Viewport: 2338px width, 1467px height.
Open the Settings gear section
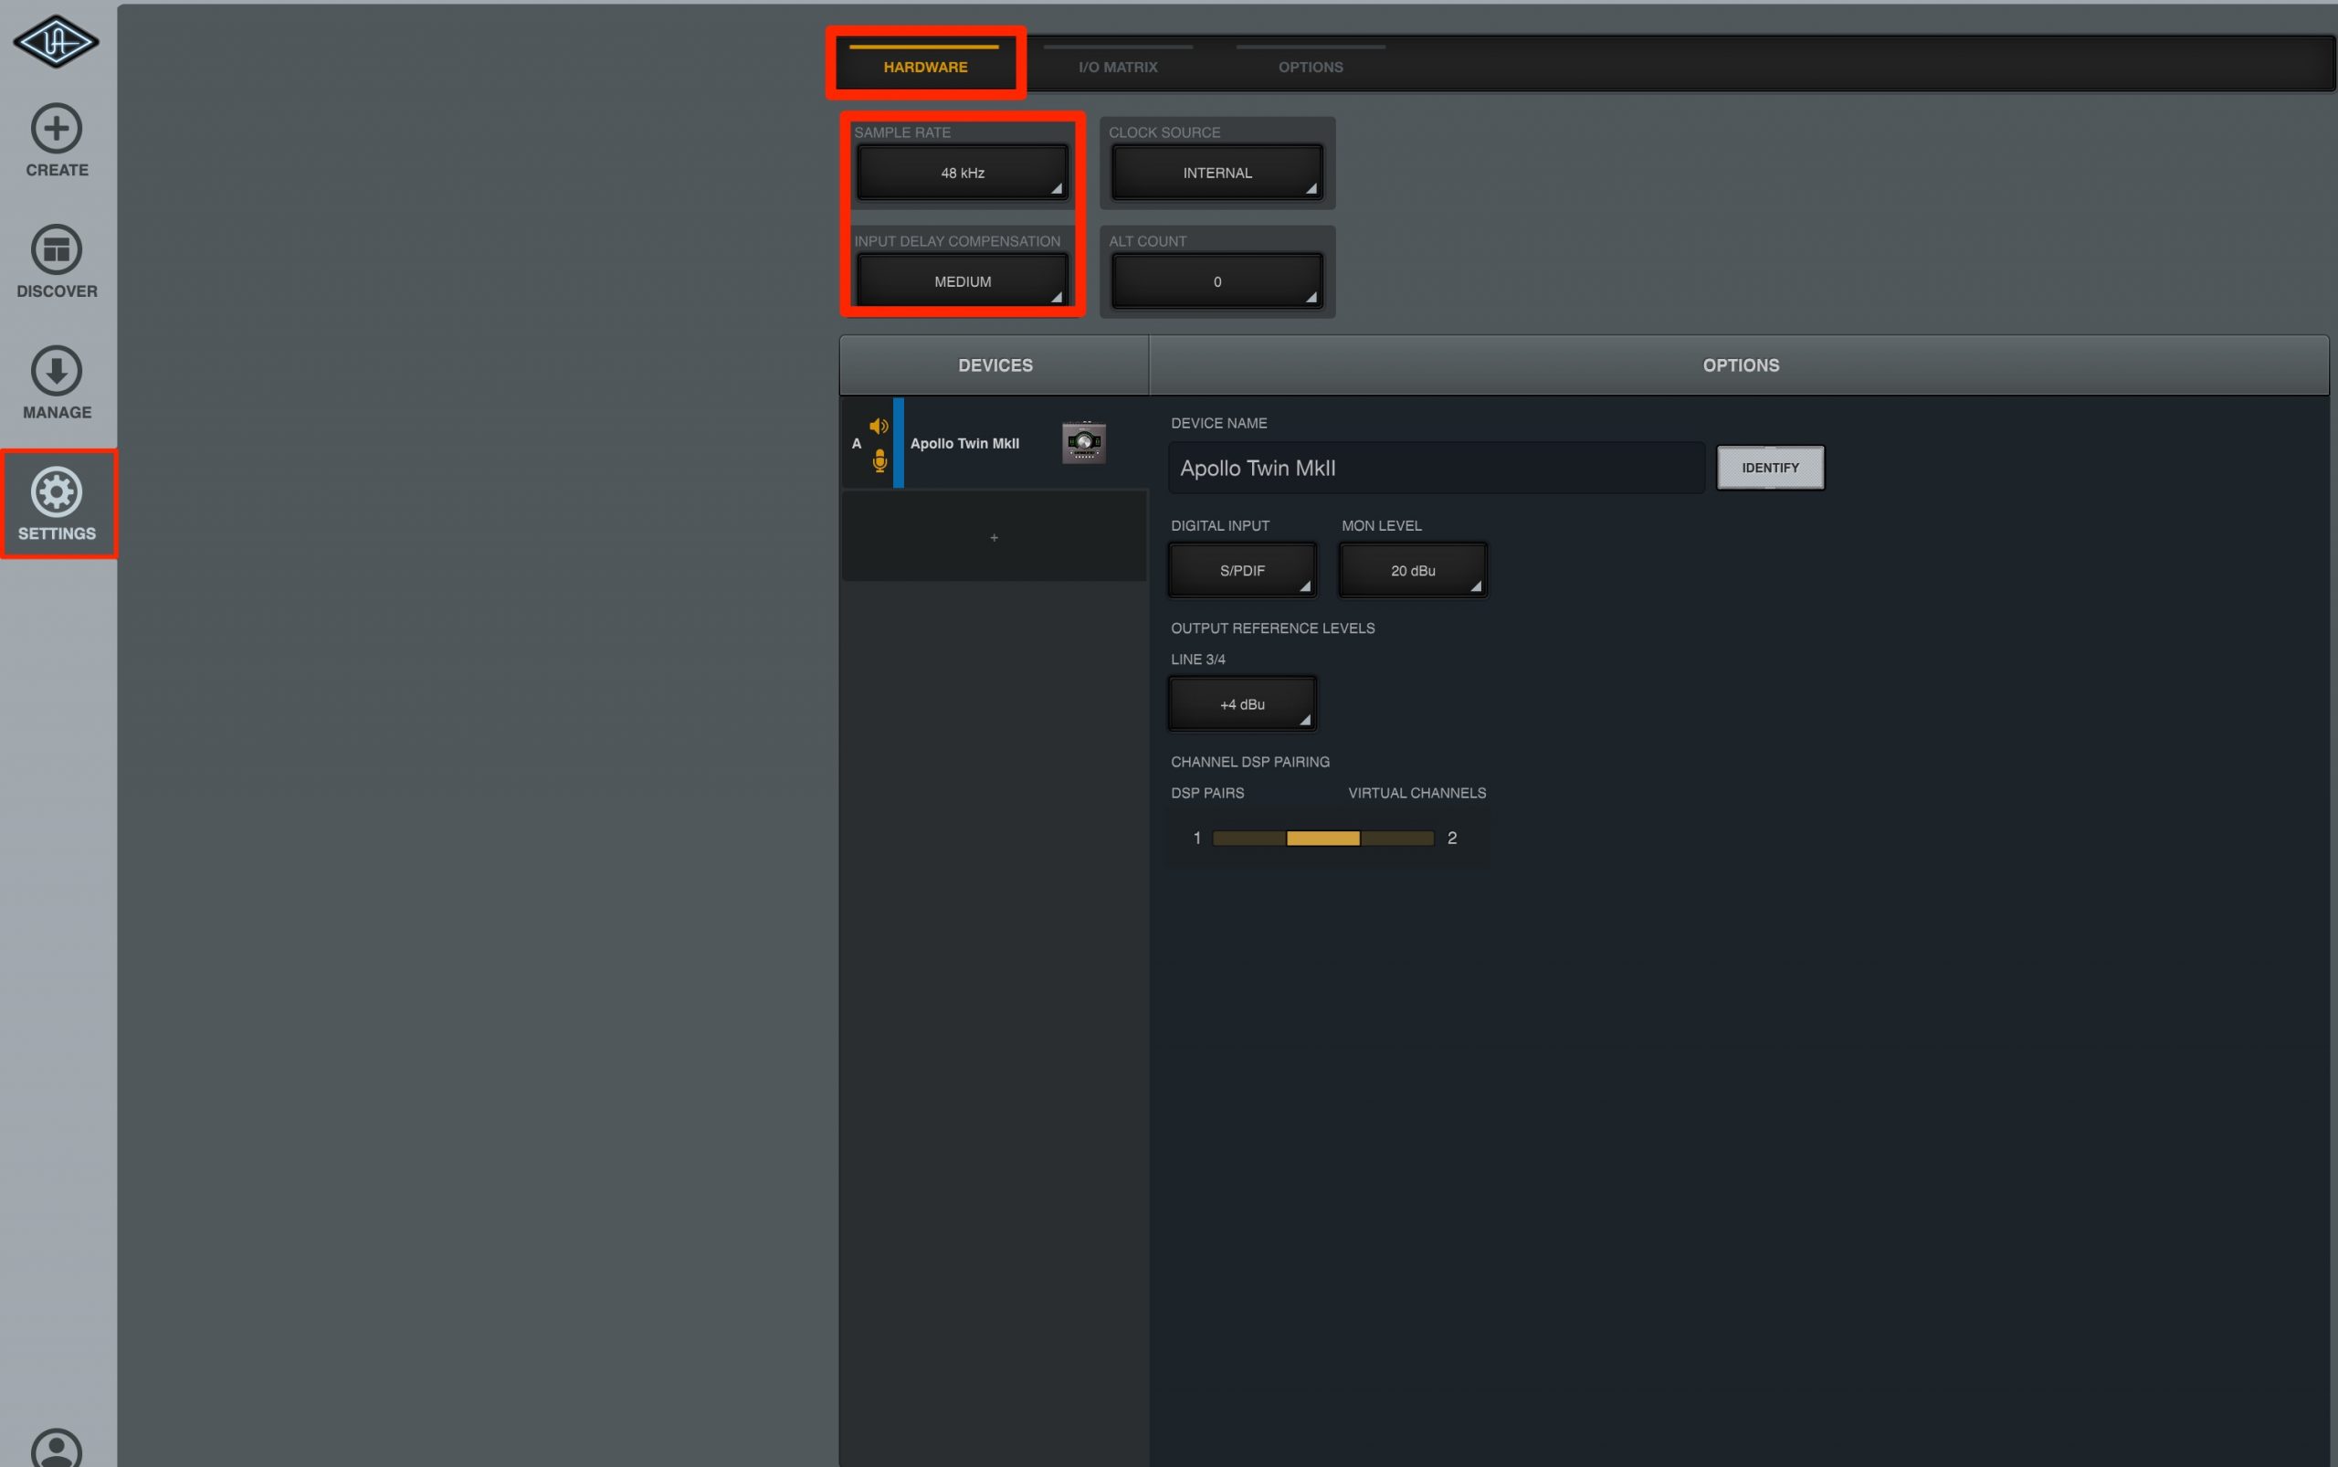coord(57,504)
